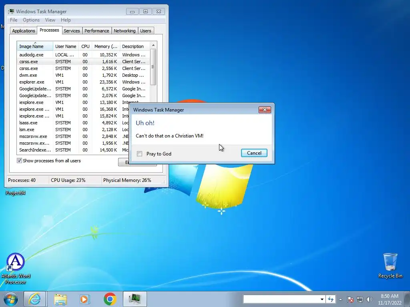Minimize the Windows Task Manager window

pyautogui.click(x=132, y=12)
